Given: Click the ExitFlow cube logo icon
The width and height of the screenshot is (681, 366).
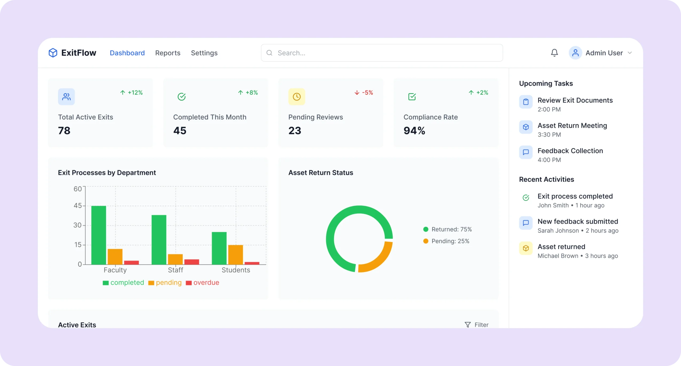Looking at the screenshot, I should (53, 53).
